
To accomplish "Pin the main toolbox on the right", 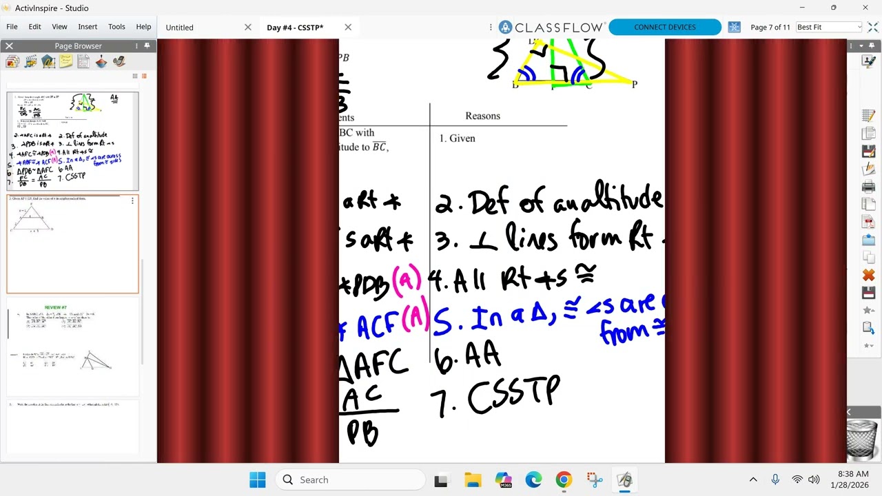I will click(x=873, y=45).
